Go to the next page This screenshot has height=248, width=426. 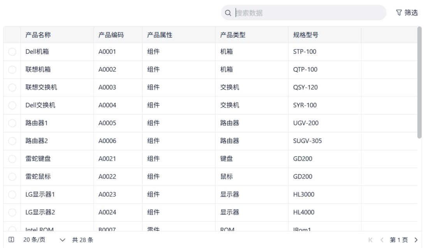(x=416, y=240)
